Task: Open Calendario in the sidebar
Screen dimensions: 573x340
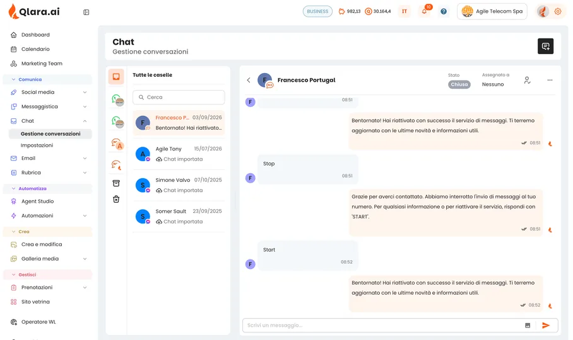Action: tap(35, 49)
